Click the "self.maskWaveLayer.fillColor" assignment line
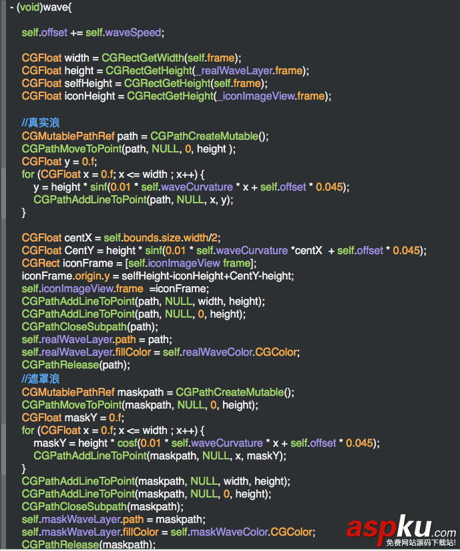This screenshot has height=551, width=460. pyautogui.click(x=168, y=532)
